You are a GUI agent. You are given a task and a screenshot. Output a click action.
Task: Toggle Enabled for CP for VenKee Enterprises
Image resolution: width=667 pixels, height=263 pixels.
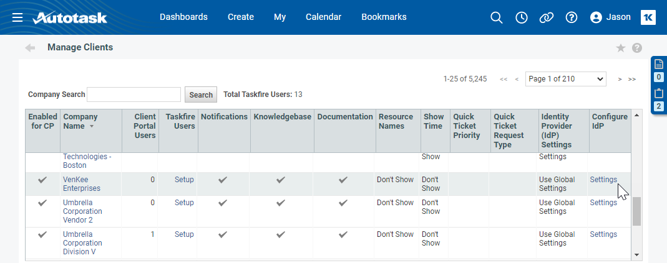point(42,180)
